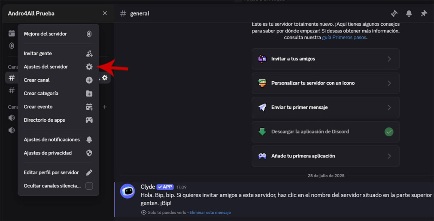Viewport: 434px width, 221px height.
Task: Click the bell icon beside Ajustes de notificaciones
Action: 89,139
